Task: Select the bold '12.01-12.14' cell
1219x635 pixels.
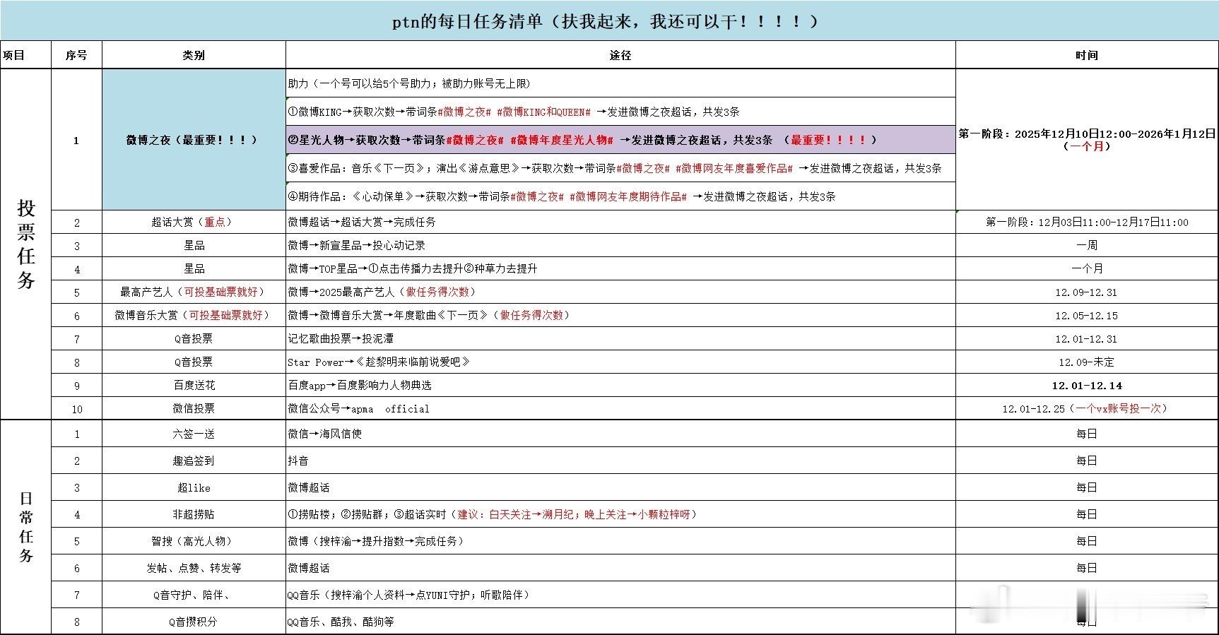Action: pos(1087,385)
